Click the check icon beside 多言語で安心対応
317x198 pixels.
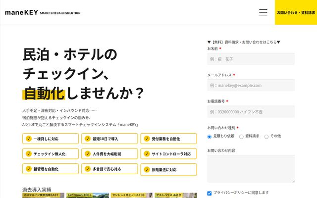[88, 169]
